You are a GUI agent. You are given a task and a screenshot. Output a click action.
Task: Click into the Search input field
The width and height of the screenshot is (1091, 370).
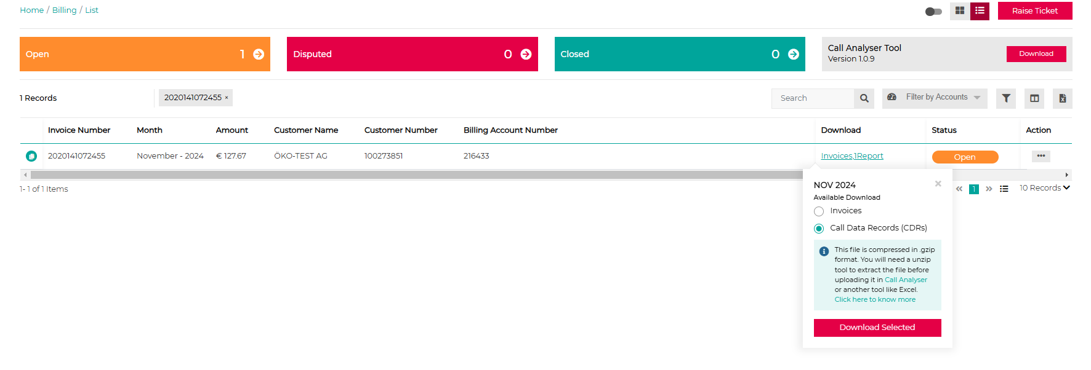pyautogui.click(x=813, y=98)
